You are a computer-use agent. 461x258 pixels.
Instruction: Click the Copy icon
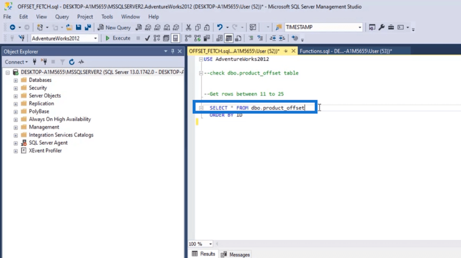click(198, 27)
